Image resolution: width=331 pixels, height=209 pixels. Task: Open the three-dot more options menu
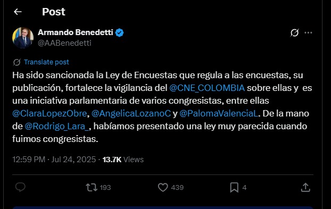tap(308, 32)
